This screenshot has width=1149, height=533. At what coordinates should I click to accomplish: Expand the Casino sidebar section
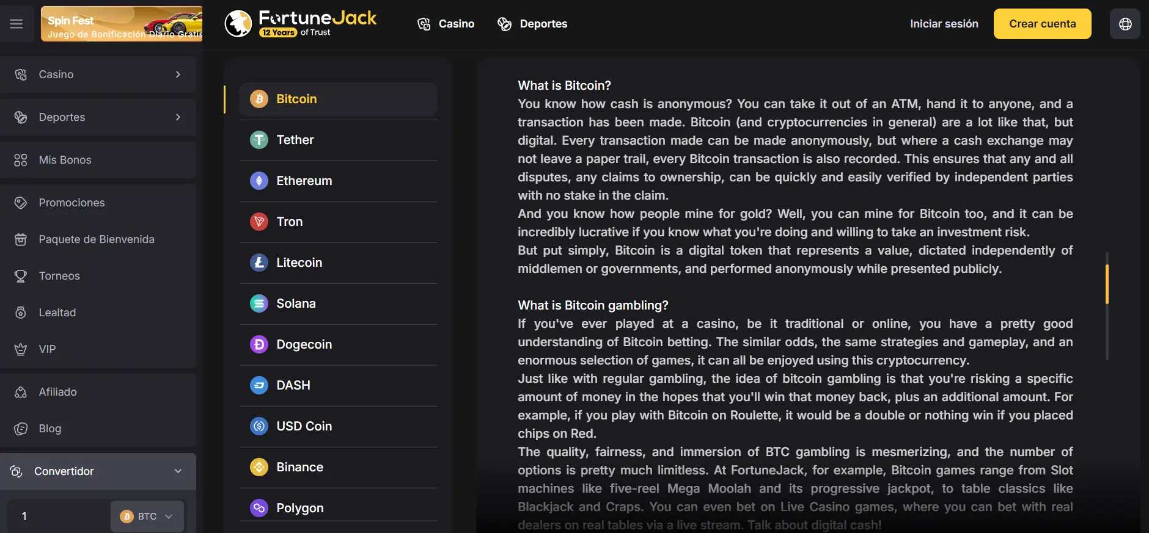point(178,74)
